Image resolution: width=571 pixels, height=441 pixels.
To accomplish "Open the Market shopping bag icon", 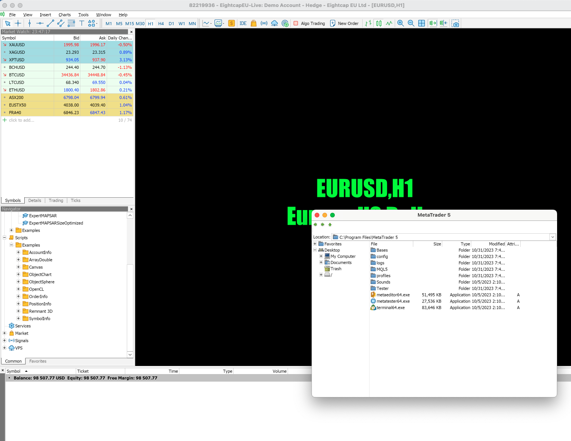I will [x=254, y=24].
